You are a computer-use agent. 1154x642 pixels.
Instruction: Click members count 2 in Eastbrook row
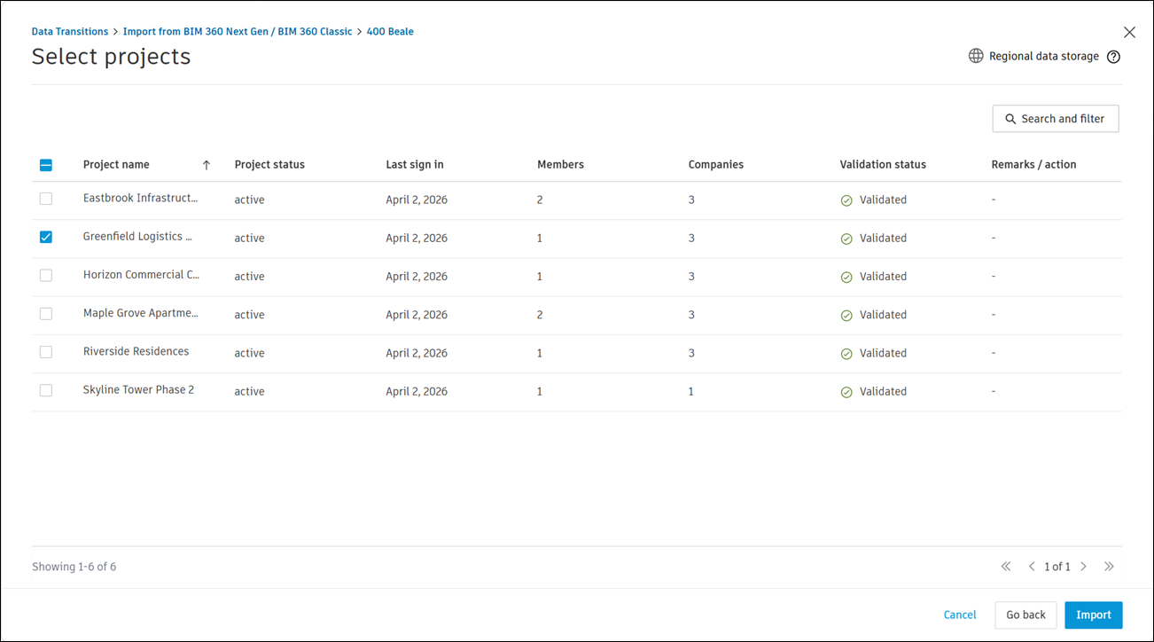click(x=540, y=200)
